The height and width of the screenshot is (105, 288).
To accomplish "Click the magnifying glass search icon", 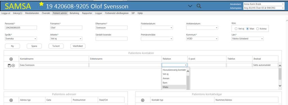I will (199, 6).
